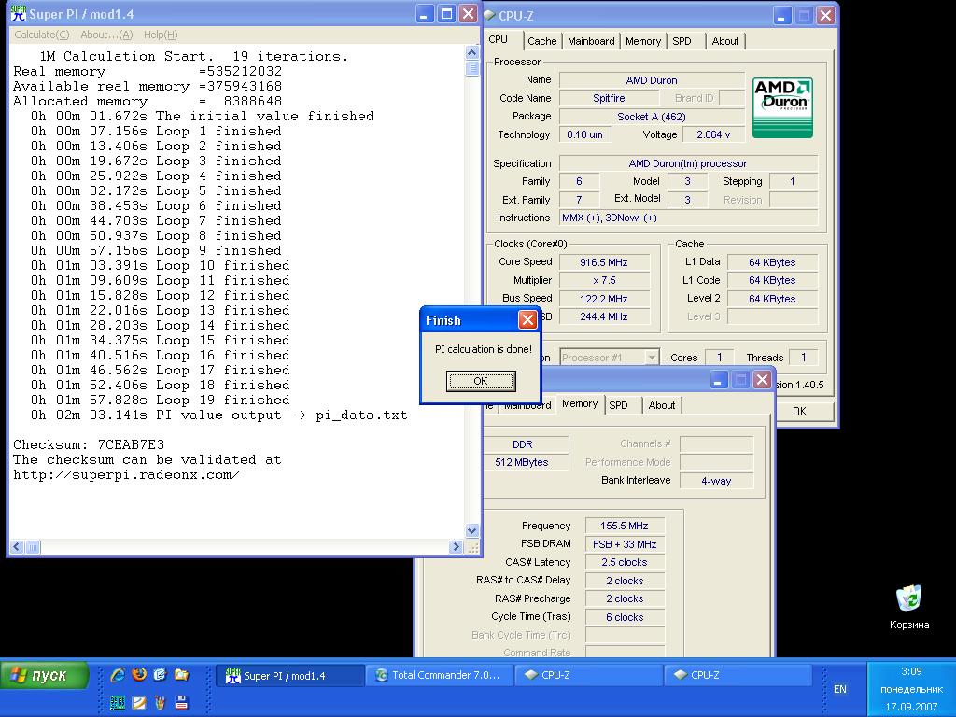Screen dimensions: 956x717
Task: Click the AMD Duron logo in CPU-Z
Action: click(x=782, y=107)
